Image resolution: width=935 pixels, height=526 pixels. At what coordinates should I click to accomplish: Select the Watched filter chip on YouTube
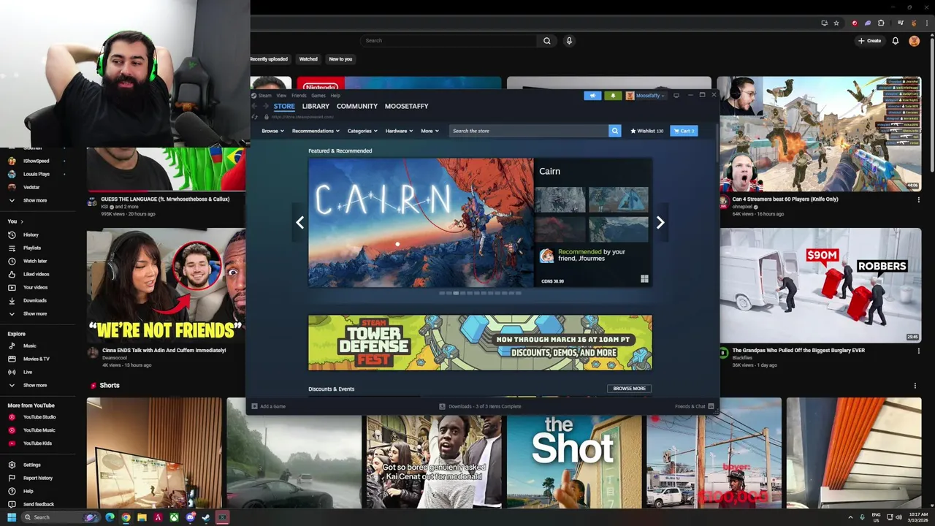coord(308,59)
